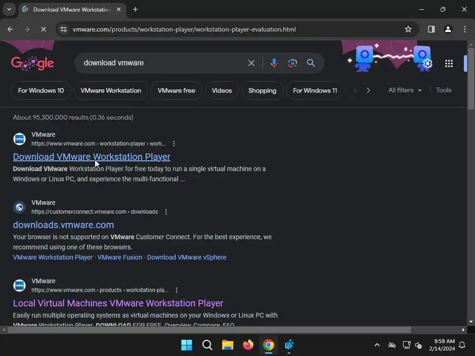The height and width of the screenshot is (356, 475).
Task: Open three-dot menu for workstation-player result
Action: click(x=174, y=144)
